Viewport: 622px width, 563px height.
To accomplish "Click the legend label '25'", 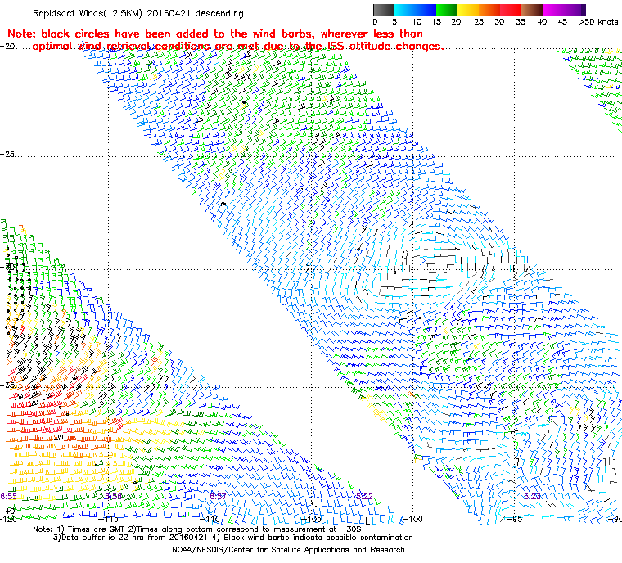I will click(x=479, y=22).
